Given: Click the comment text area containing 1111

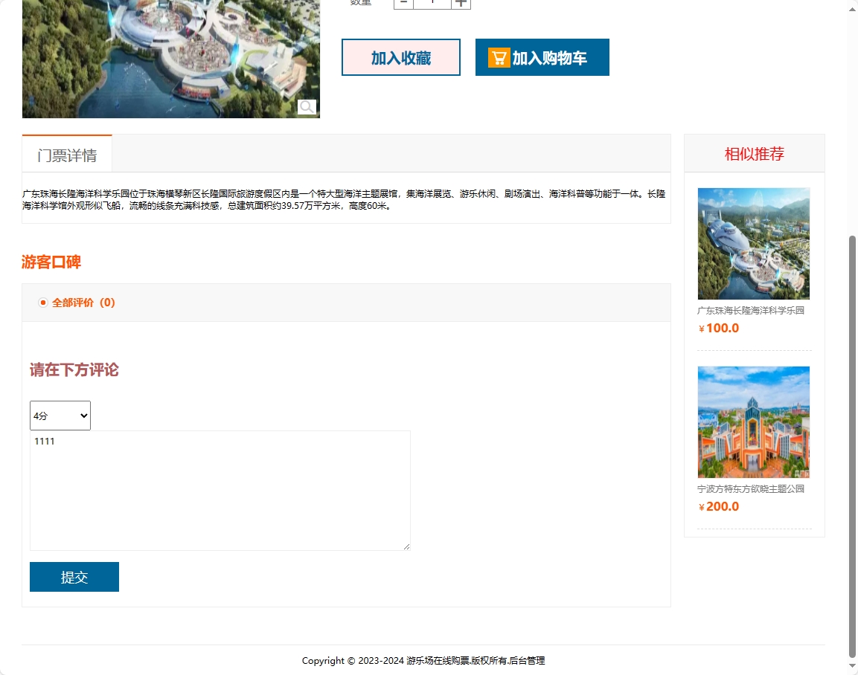Looking at the screenshot, I should (220, 491).
